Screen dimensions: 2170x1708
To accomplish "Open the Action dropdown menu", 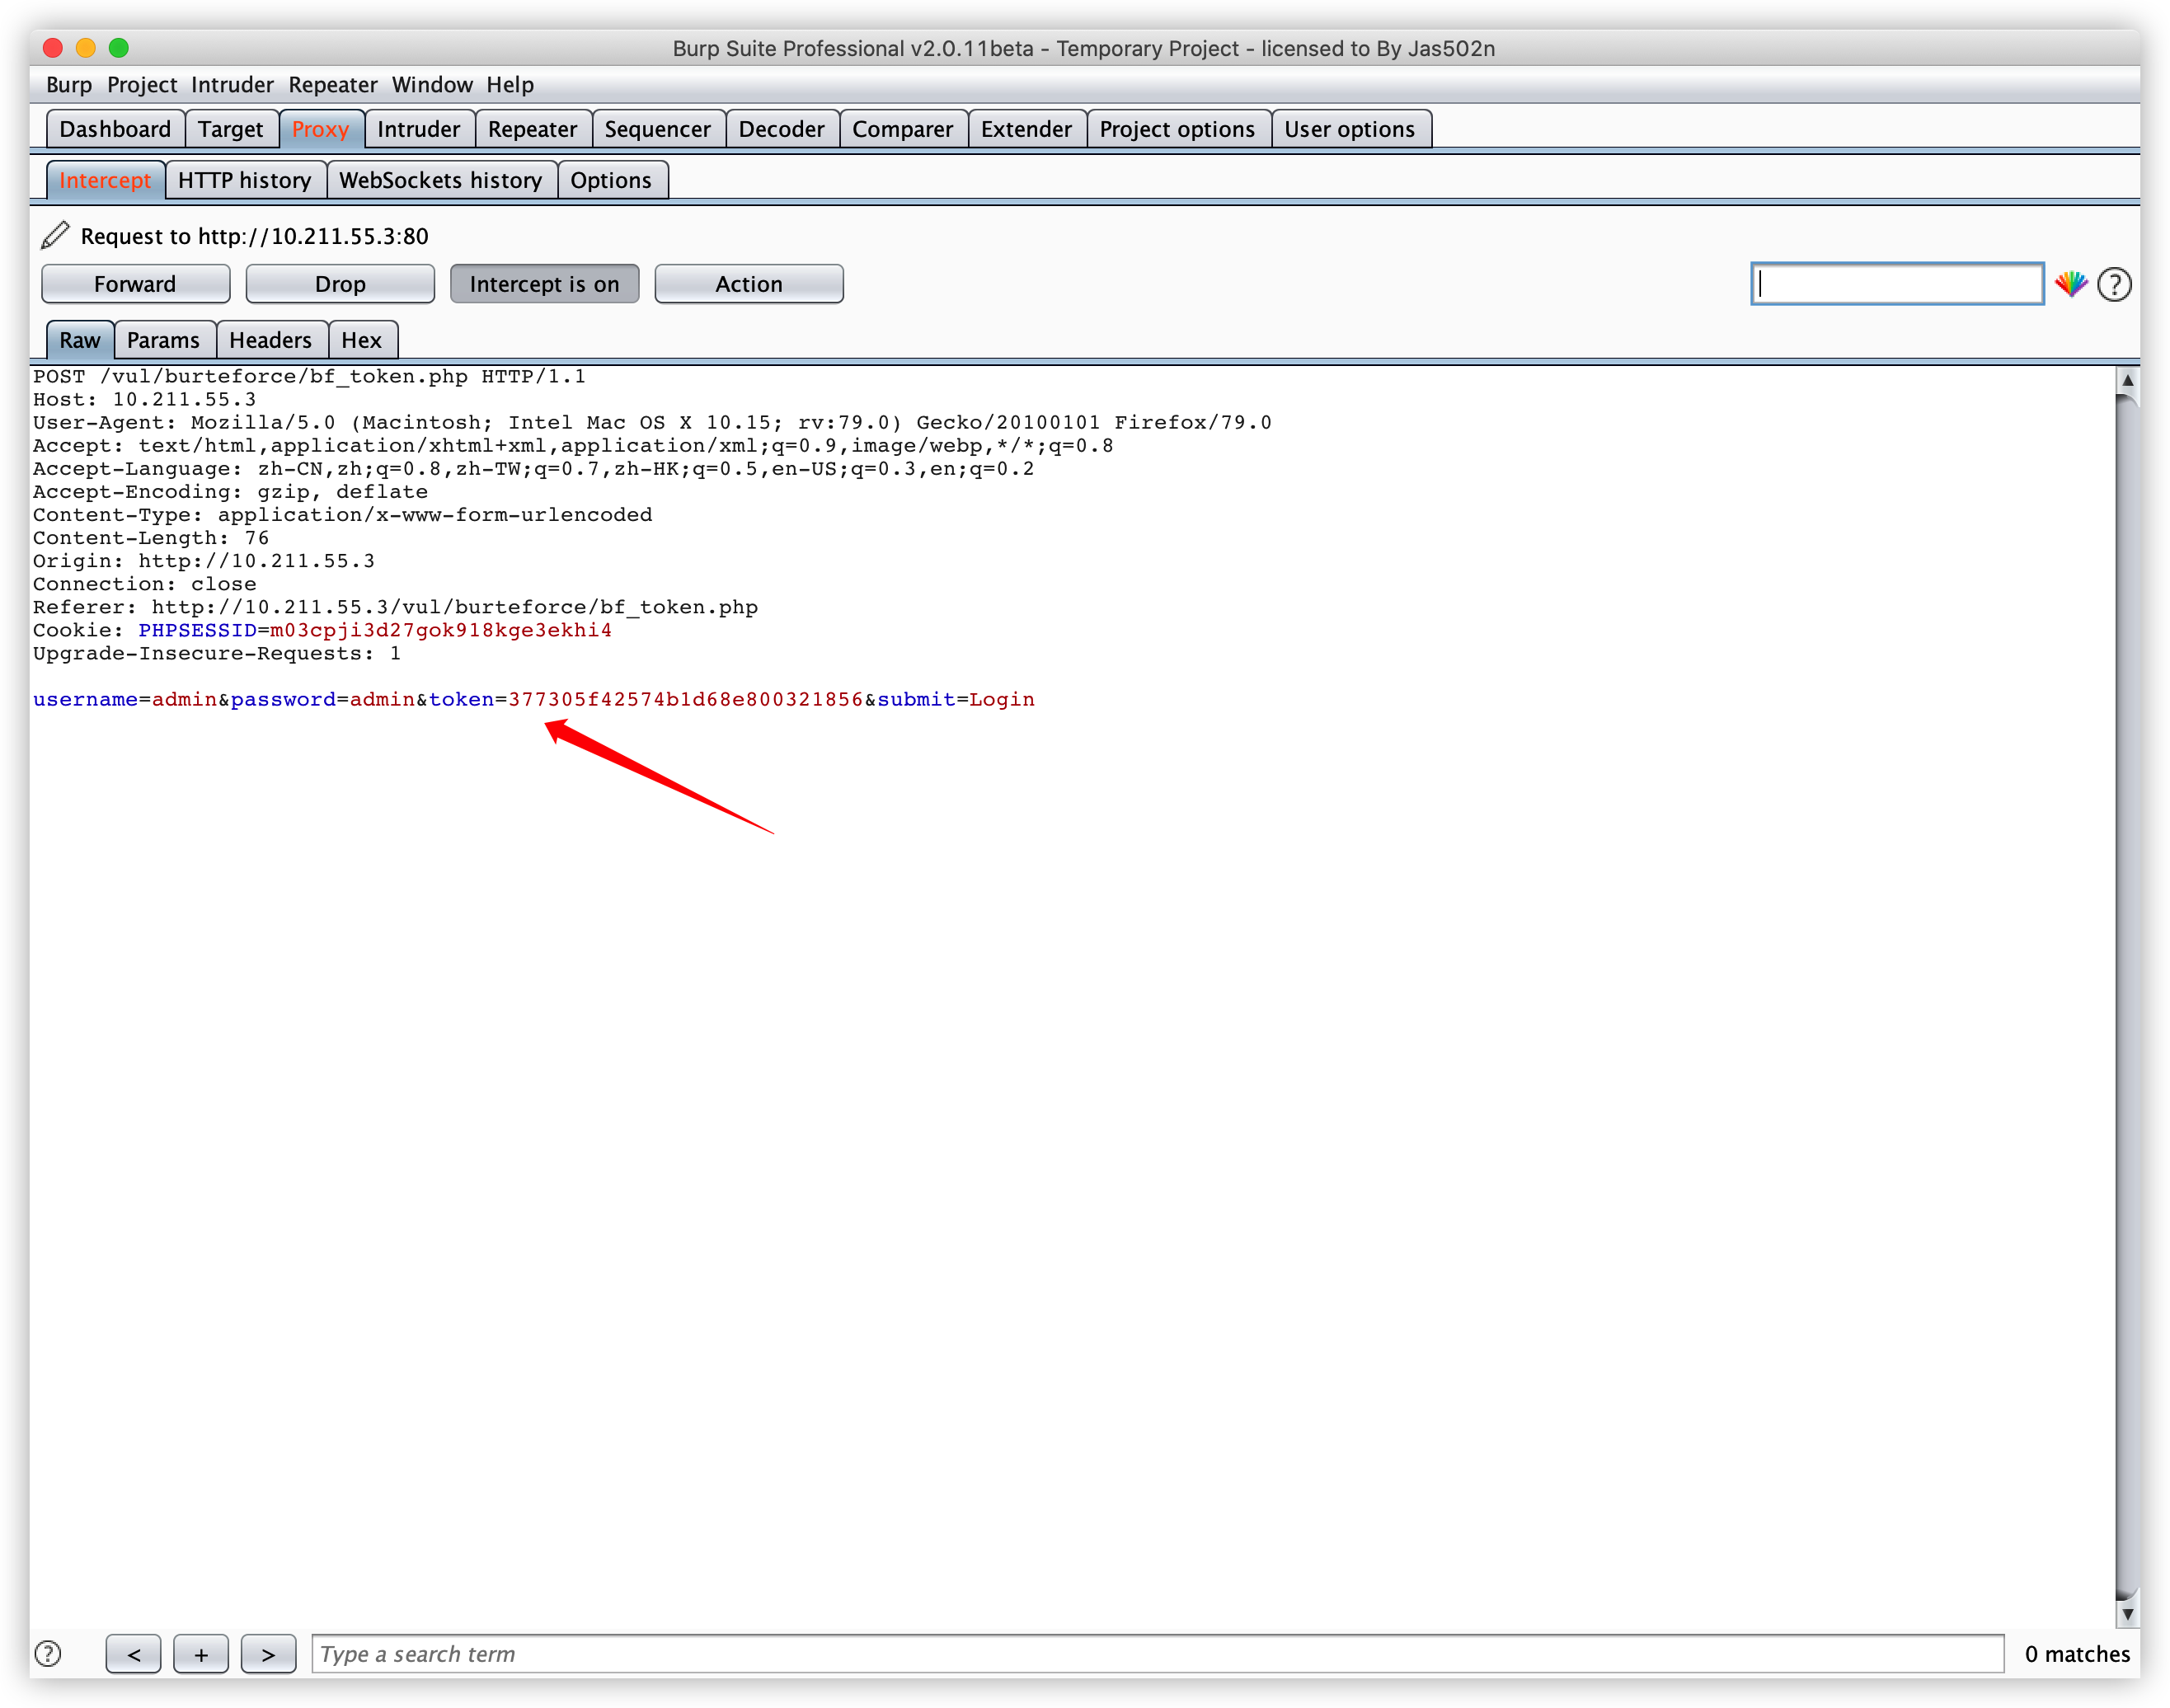I will point(748,284).
